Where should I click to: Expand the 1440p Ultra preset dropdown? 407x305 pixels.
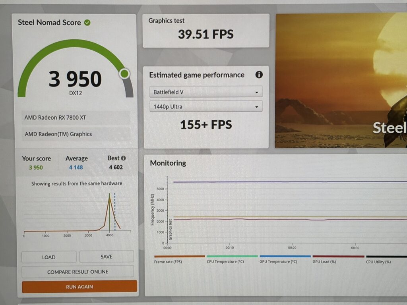pos(206,106)
